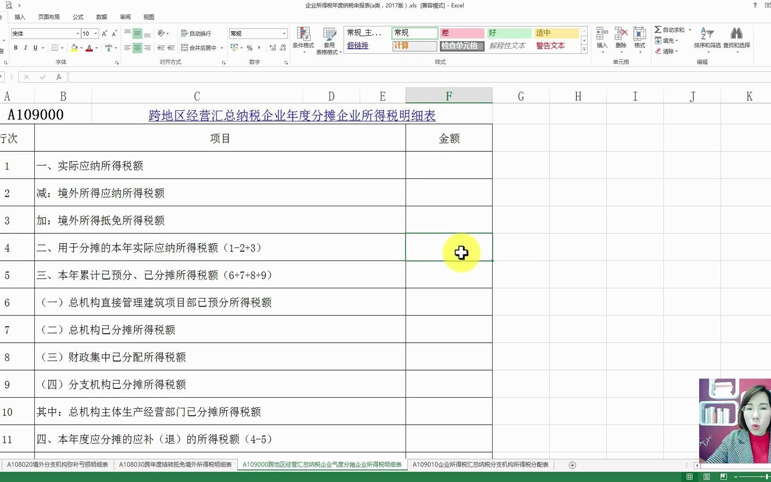Screen dimensions: 771x482
Task: Click the AutoSum icon
Action: 659,29
